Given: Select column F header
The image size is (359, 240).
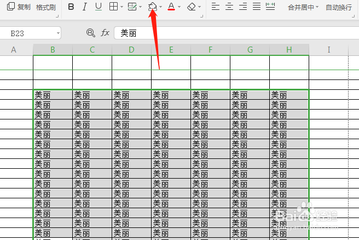Looking at the screenshot, I should pos(210,50).
